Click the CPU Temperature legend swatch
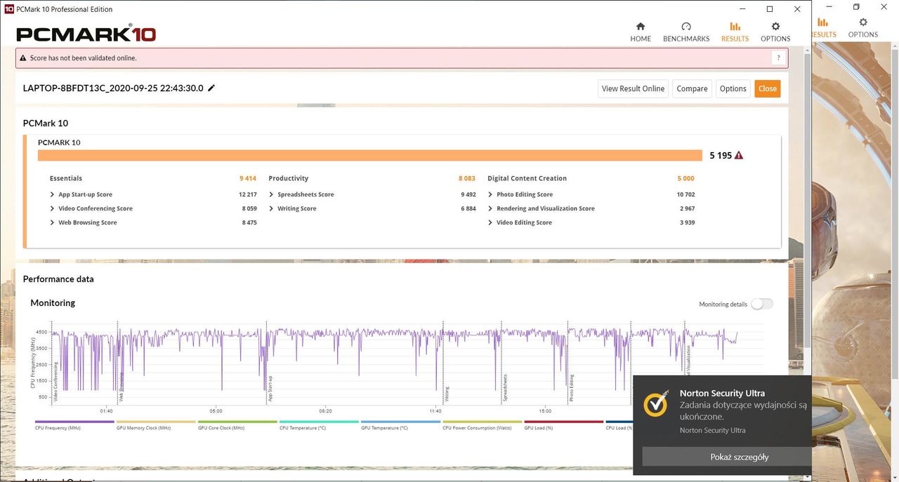899x482 pixels. [319, 422]
